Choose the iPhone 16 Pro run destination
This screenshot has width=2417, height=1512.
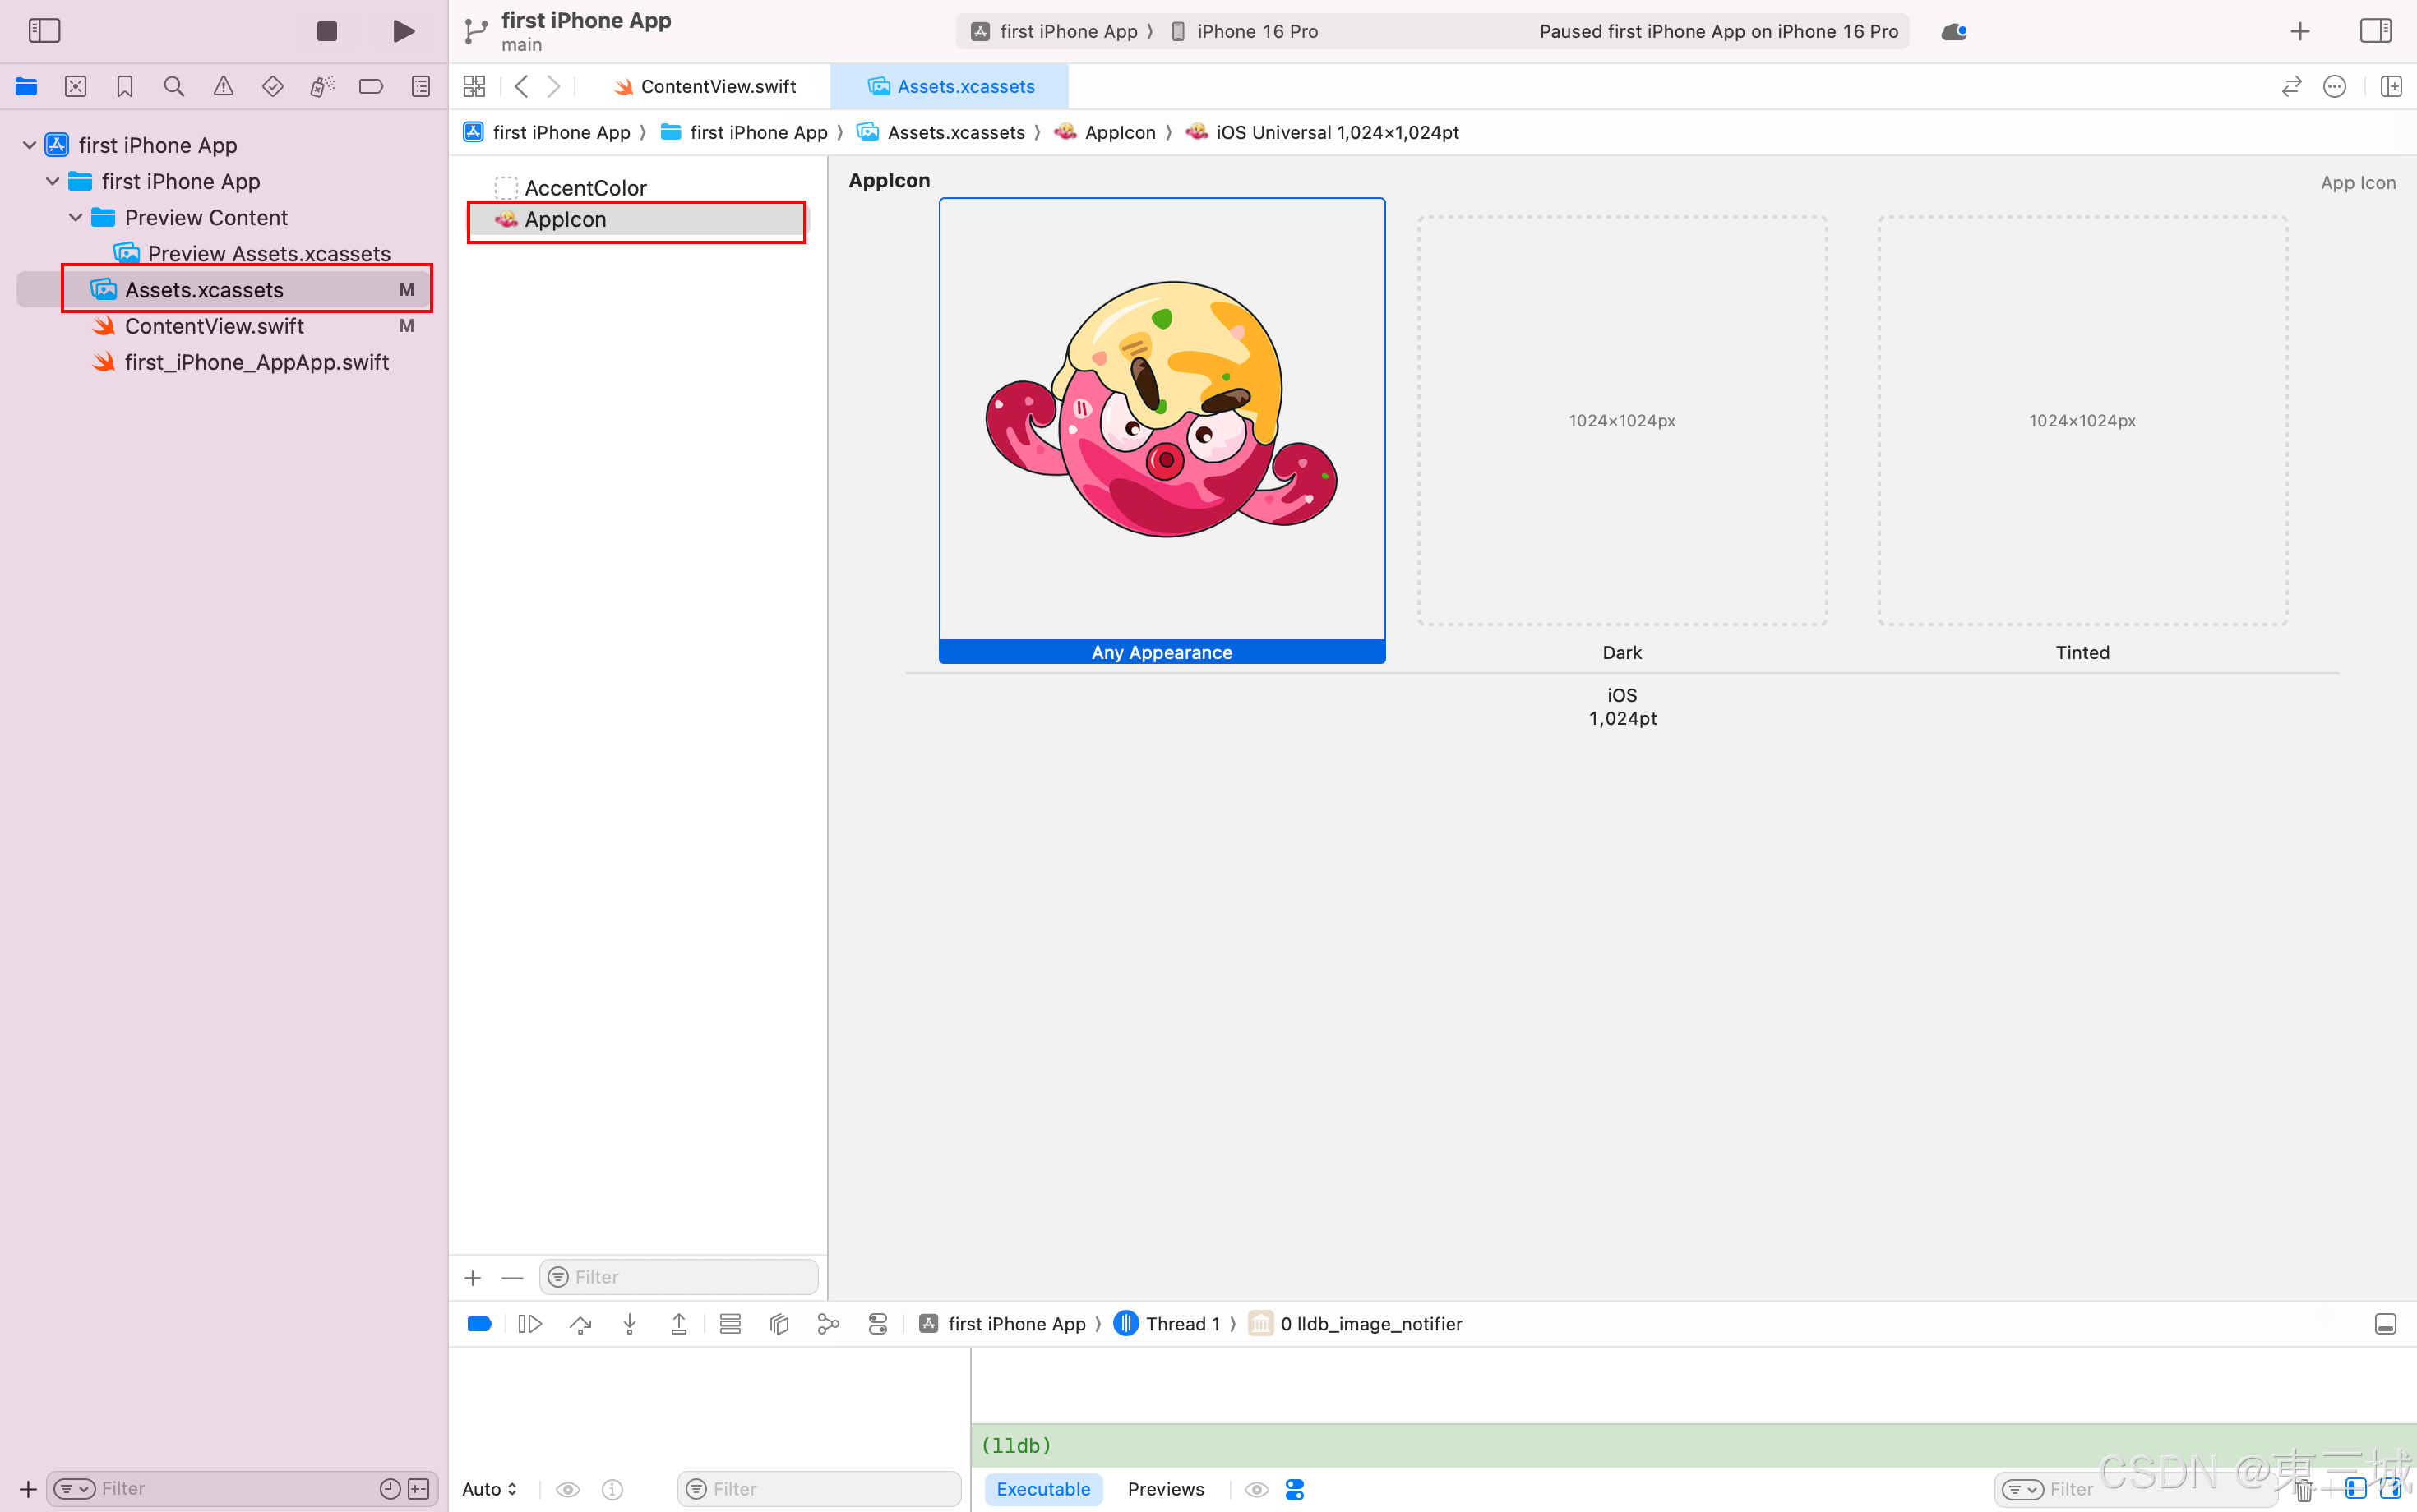(1245, 31)
